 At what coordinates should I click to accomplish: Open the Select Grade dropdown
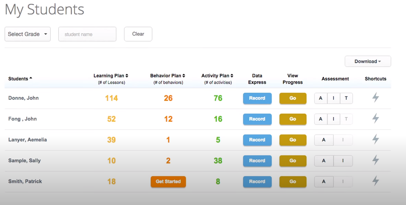coord(27,34)
